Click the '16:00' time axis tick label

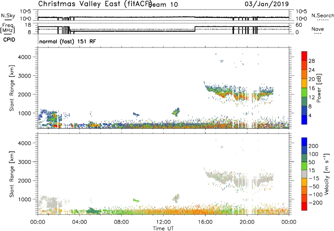(205, 222)
